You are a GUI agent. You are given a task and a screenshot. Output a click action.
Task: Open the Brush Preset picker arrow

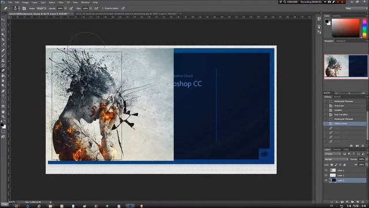[x=19, y=8]
